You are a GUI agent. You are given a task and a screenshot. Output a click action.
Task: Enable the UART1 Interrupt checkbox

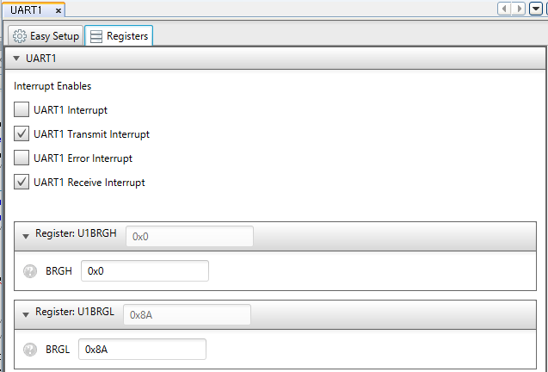(x=22, y=110)
